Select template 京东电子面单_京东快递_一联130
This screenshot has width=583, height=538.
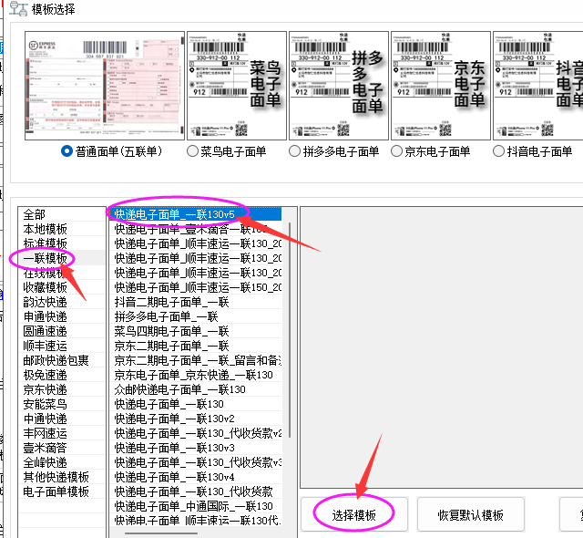point(196,375)
